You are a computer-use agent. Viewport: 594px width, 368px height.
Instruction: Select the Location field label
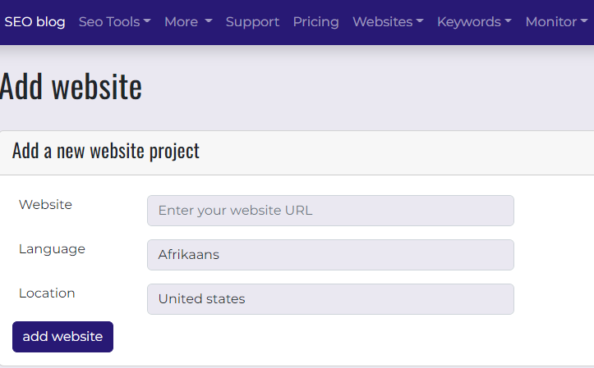pos(47,293)
